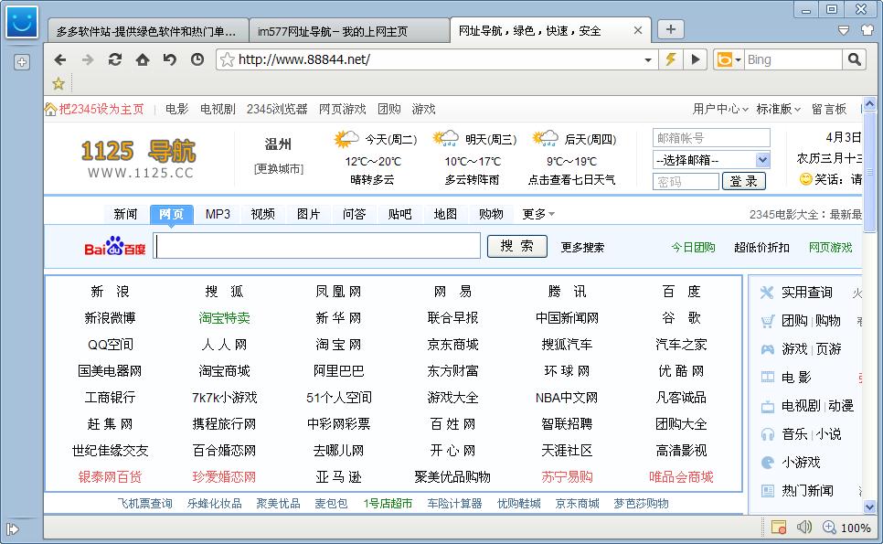Click the 100% zoom magnifier control

846,528
